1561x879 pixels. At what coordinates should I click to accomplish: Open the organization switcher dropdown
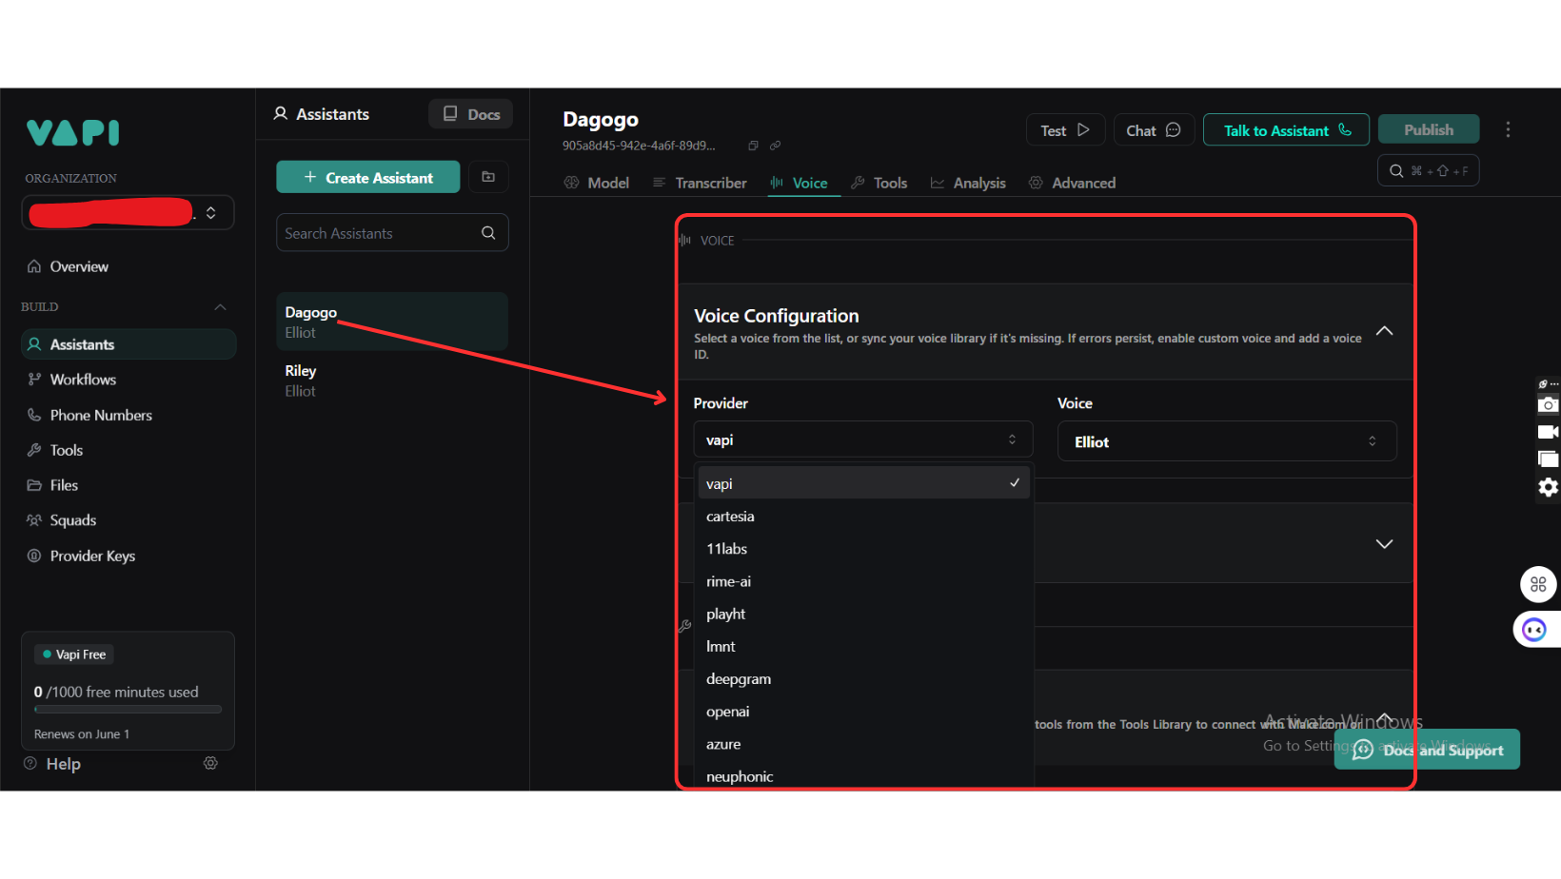(x=211, y=213)
